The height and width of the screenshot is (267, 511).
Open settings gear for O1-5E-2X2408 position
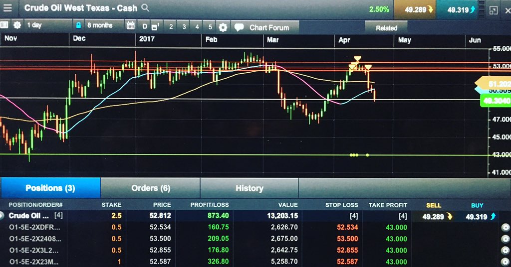click(x=506, y=239)
